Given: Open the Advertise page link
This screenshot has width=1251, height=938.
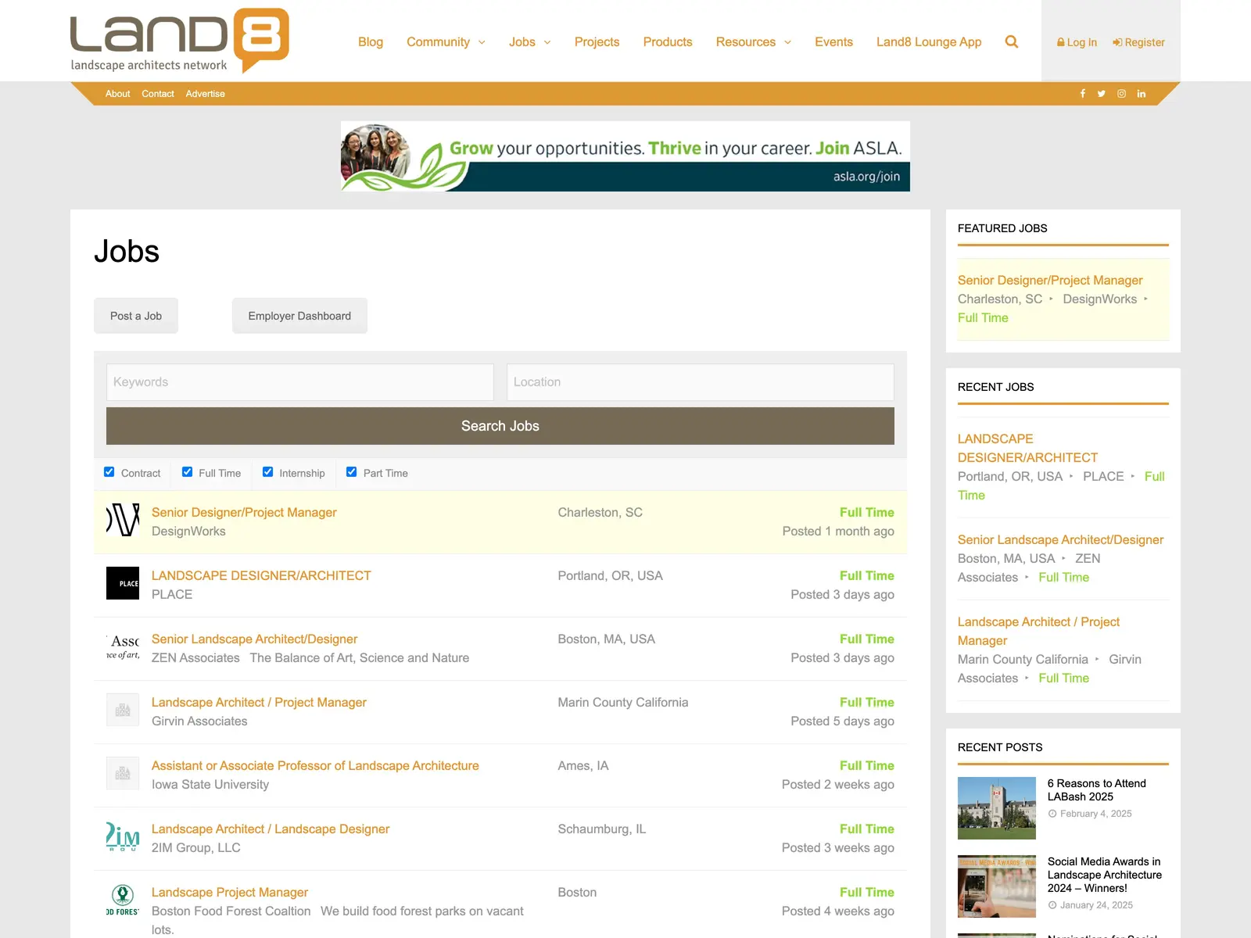Looking at the screenshot, I should click(x=206, y=94).
